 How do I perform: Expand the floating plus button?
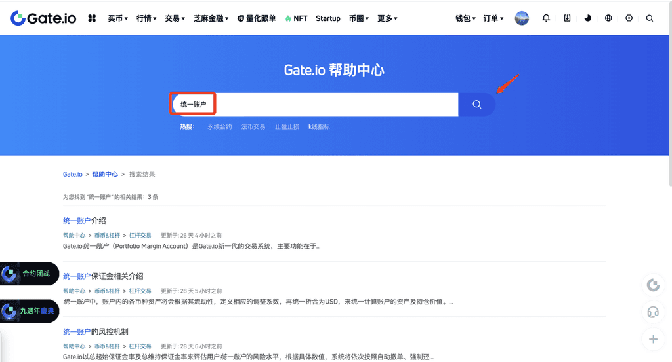653,339
